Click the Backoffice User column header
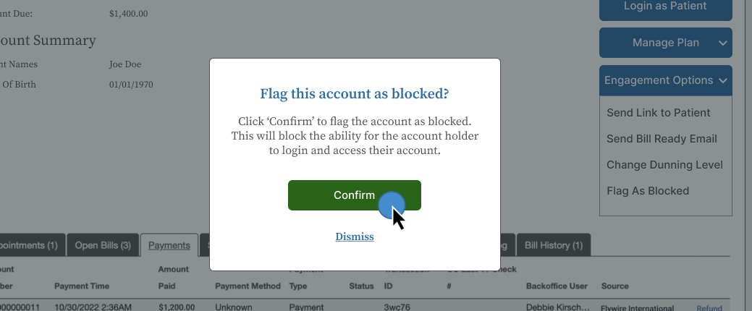 pyautogui.click(x=557, y=286)
